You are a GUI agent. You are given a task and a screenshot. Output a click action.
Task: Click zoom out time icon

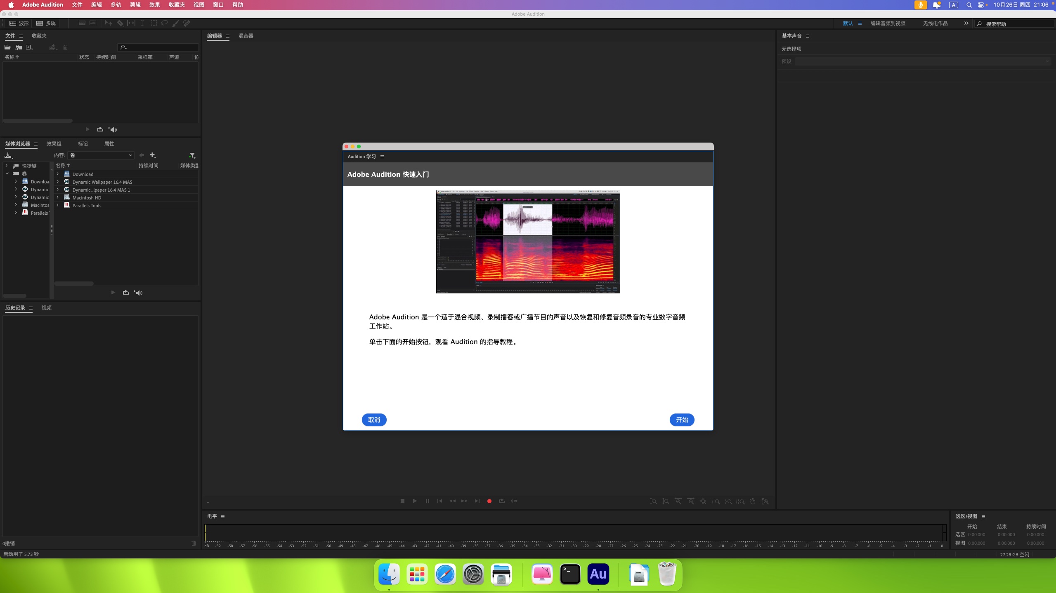pyautogui.click(x=690, y=502)
